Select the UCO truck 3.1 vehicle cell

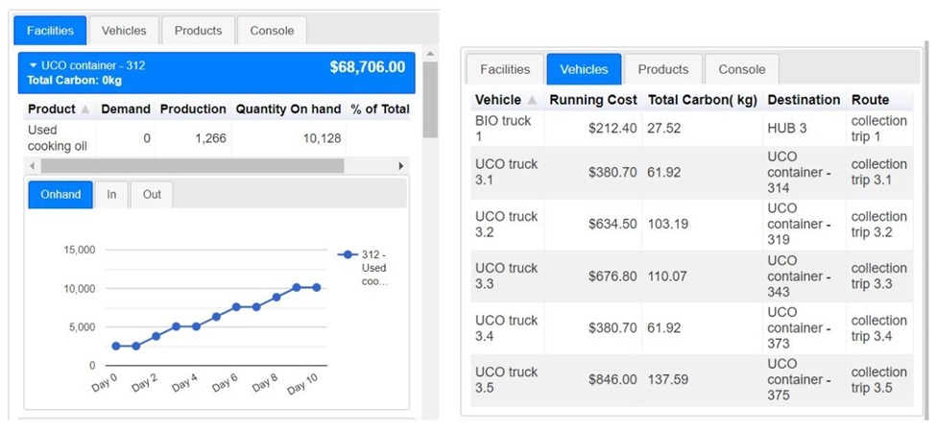507,172
